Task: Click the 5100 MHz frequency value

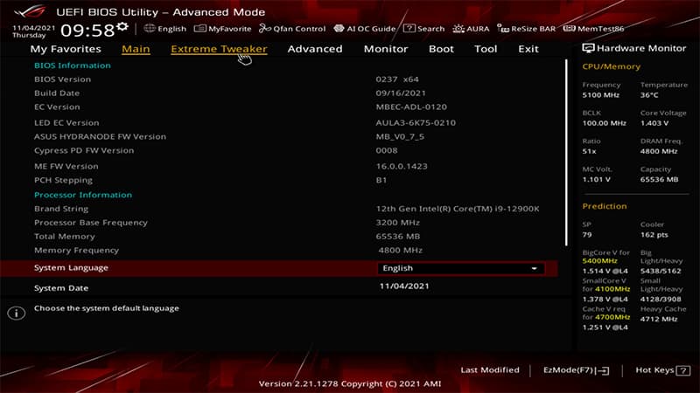Action: [600, 95]
